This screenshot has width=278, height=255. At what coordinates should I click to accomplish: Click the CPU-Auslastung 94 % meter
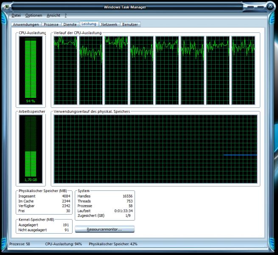(x=31, y=70)
